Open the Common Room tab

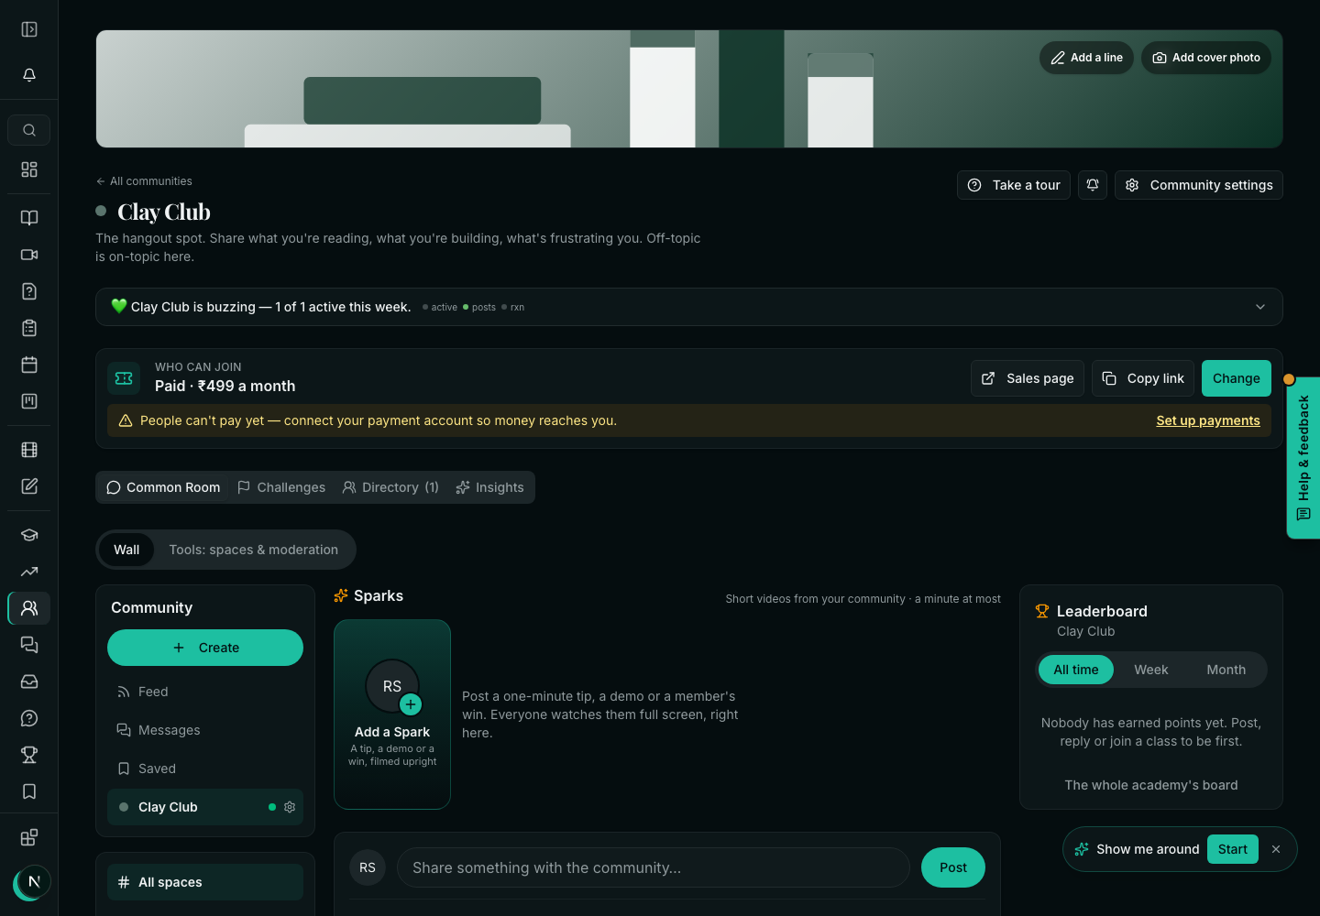click(163, 487)
